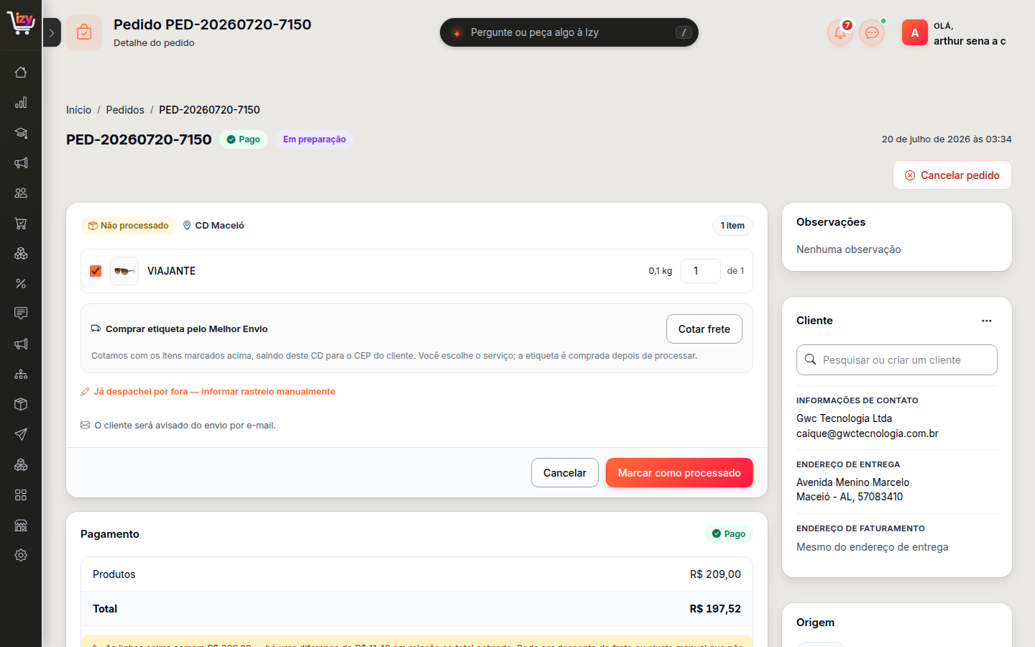Open the notifications bell with badge 7
The image size is (1035, 647).
tap(840, 32)
